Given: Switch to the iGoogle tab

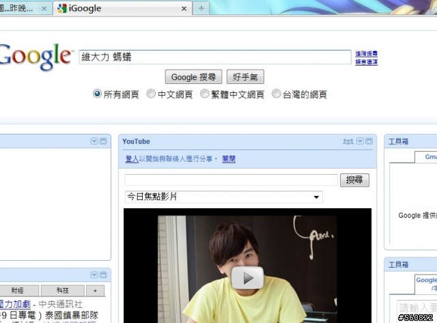Looking at the screenshot, I should click(122, 8).
